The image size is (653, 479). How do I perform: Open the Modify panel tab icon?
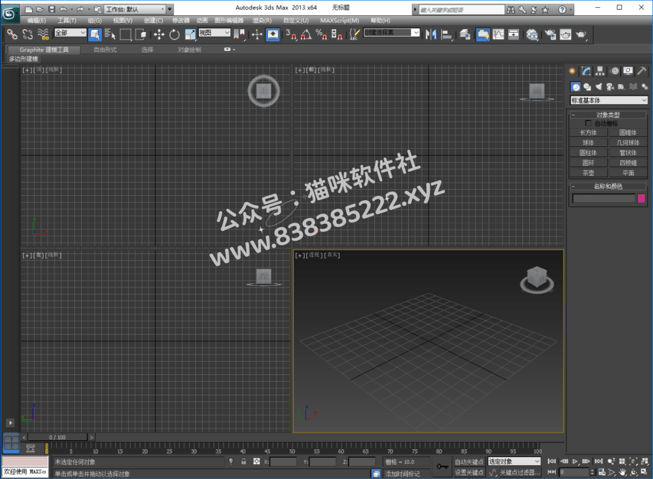tap(586, 71)
